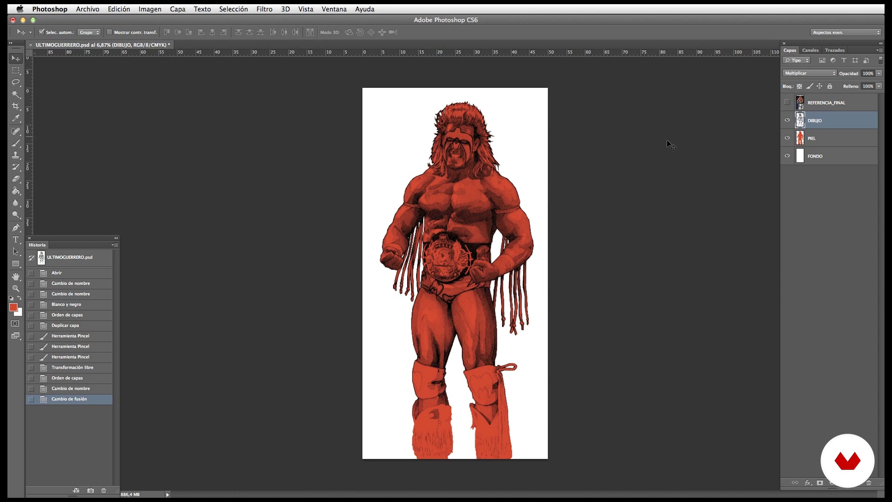The image size is (892, 502).
Task: Go to Cambio de fusión history state
Action: point(69,399)
